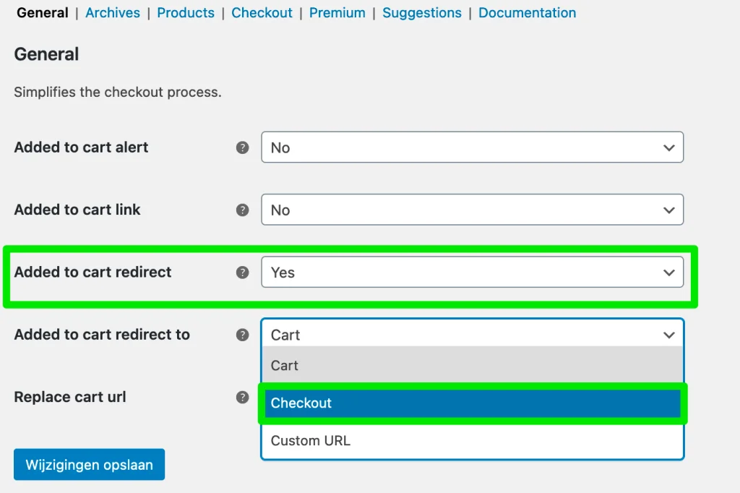Expand the Added to cart link dropdown
Viewport: 740px width, 493px height.
click(472, 210)
